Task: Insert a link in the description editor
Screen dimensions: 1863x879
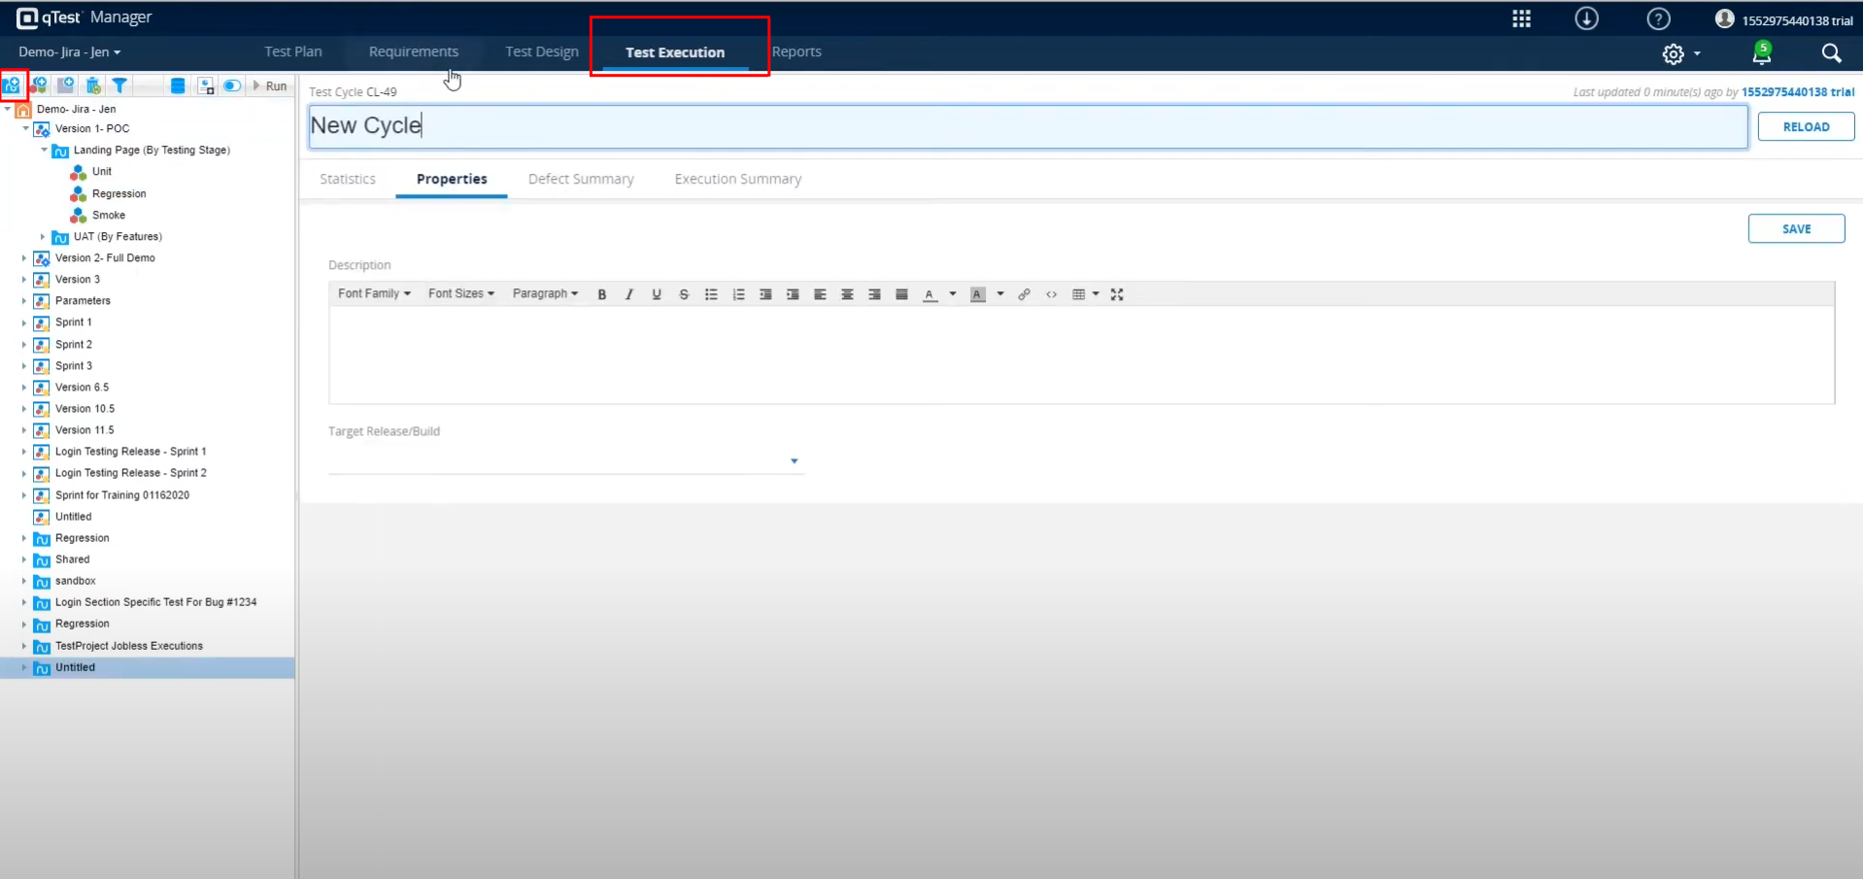Action: point(1024,294)
